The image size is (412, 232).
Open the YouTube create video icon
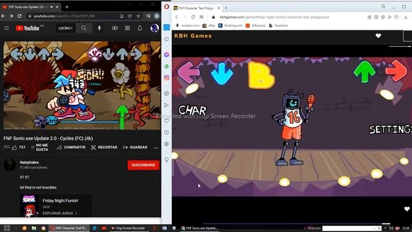[115, 28]
